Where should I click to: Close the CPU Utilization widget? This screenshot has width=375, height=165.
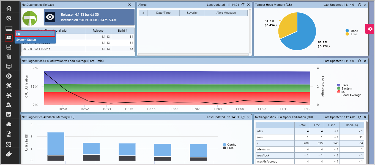click(x=365, y=61)
